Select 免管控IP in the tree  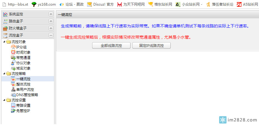tap(23, 111)
